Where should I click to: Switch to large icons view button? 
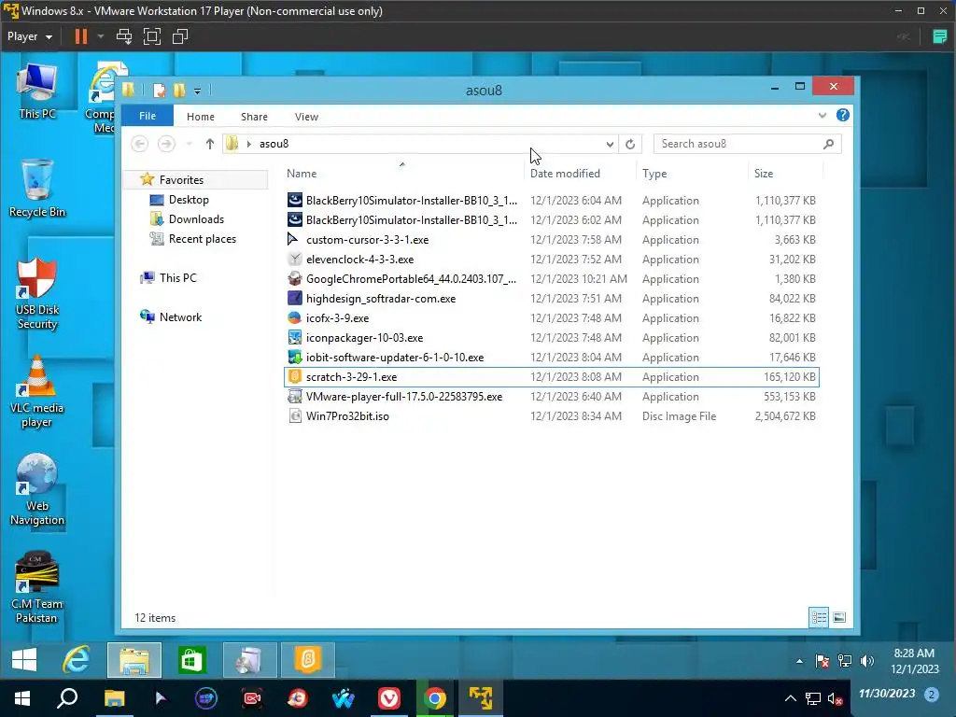point(839,618)
